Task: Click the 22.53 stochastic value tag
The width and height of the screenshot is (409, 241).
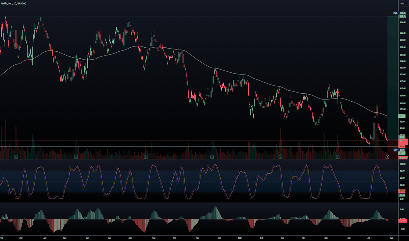Action: coord(402,191)
